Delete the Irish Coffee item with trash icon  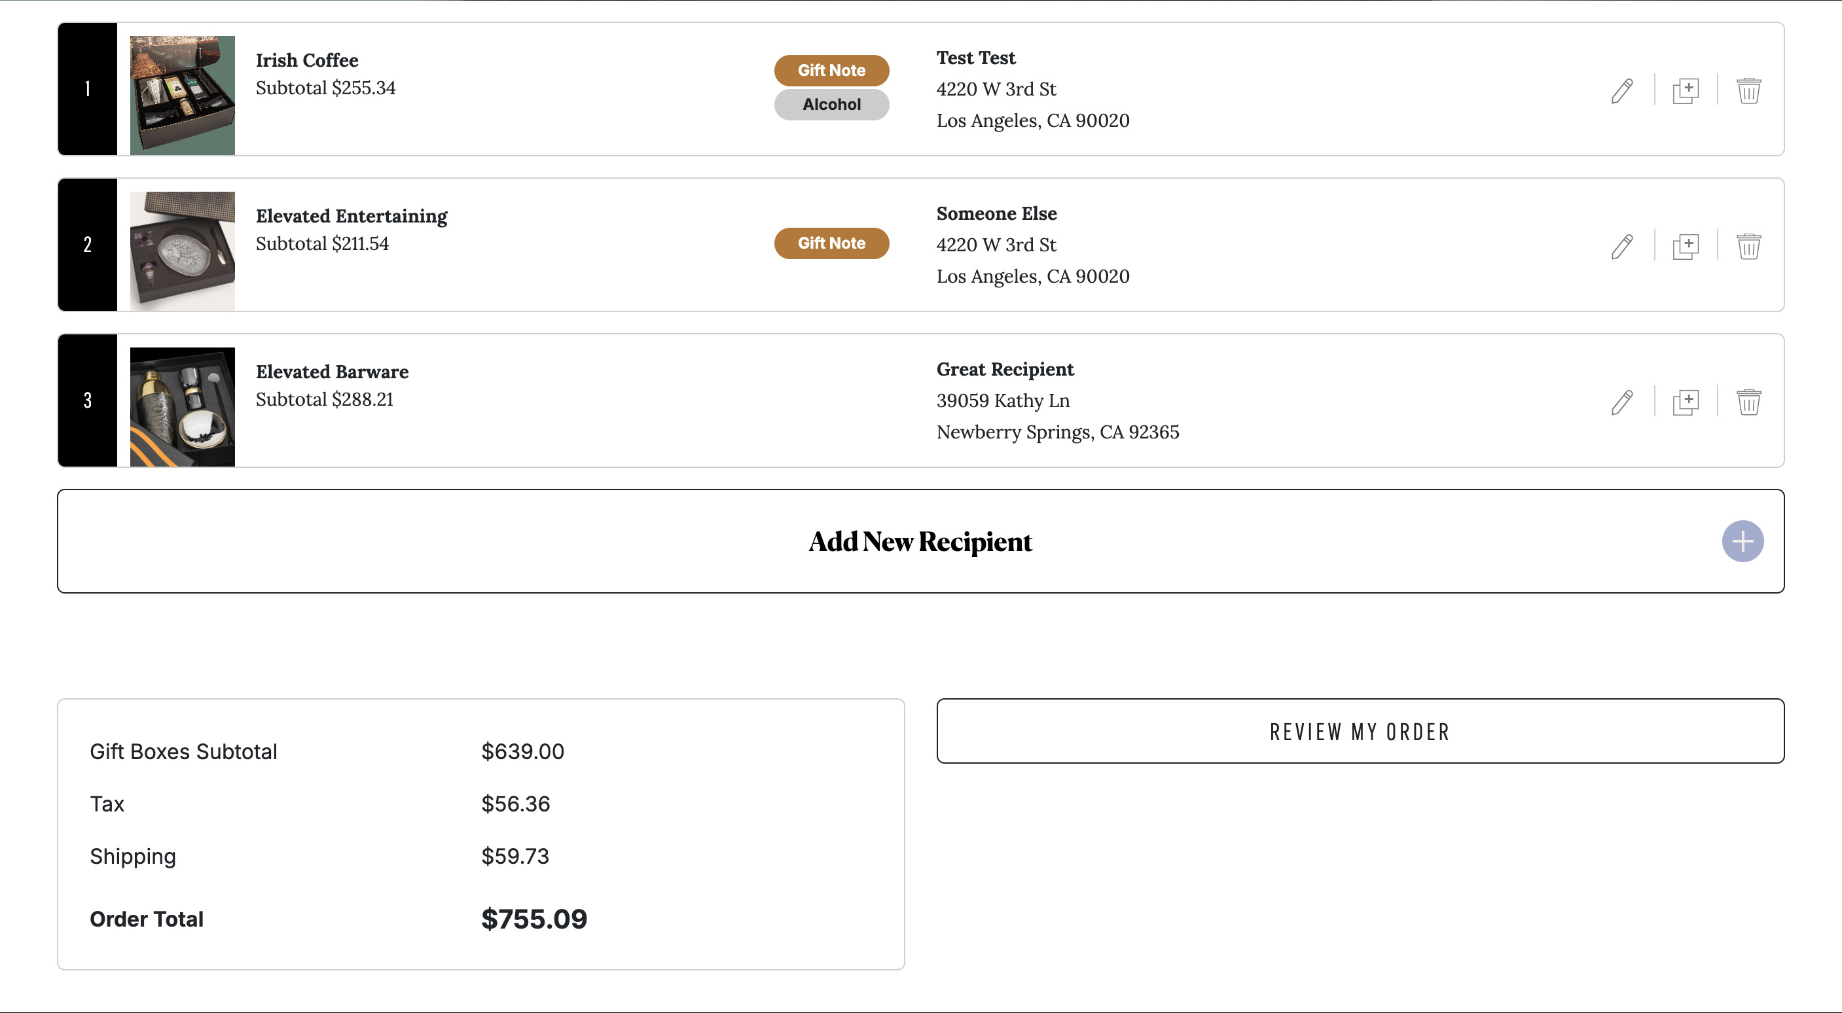1748,91
